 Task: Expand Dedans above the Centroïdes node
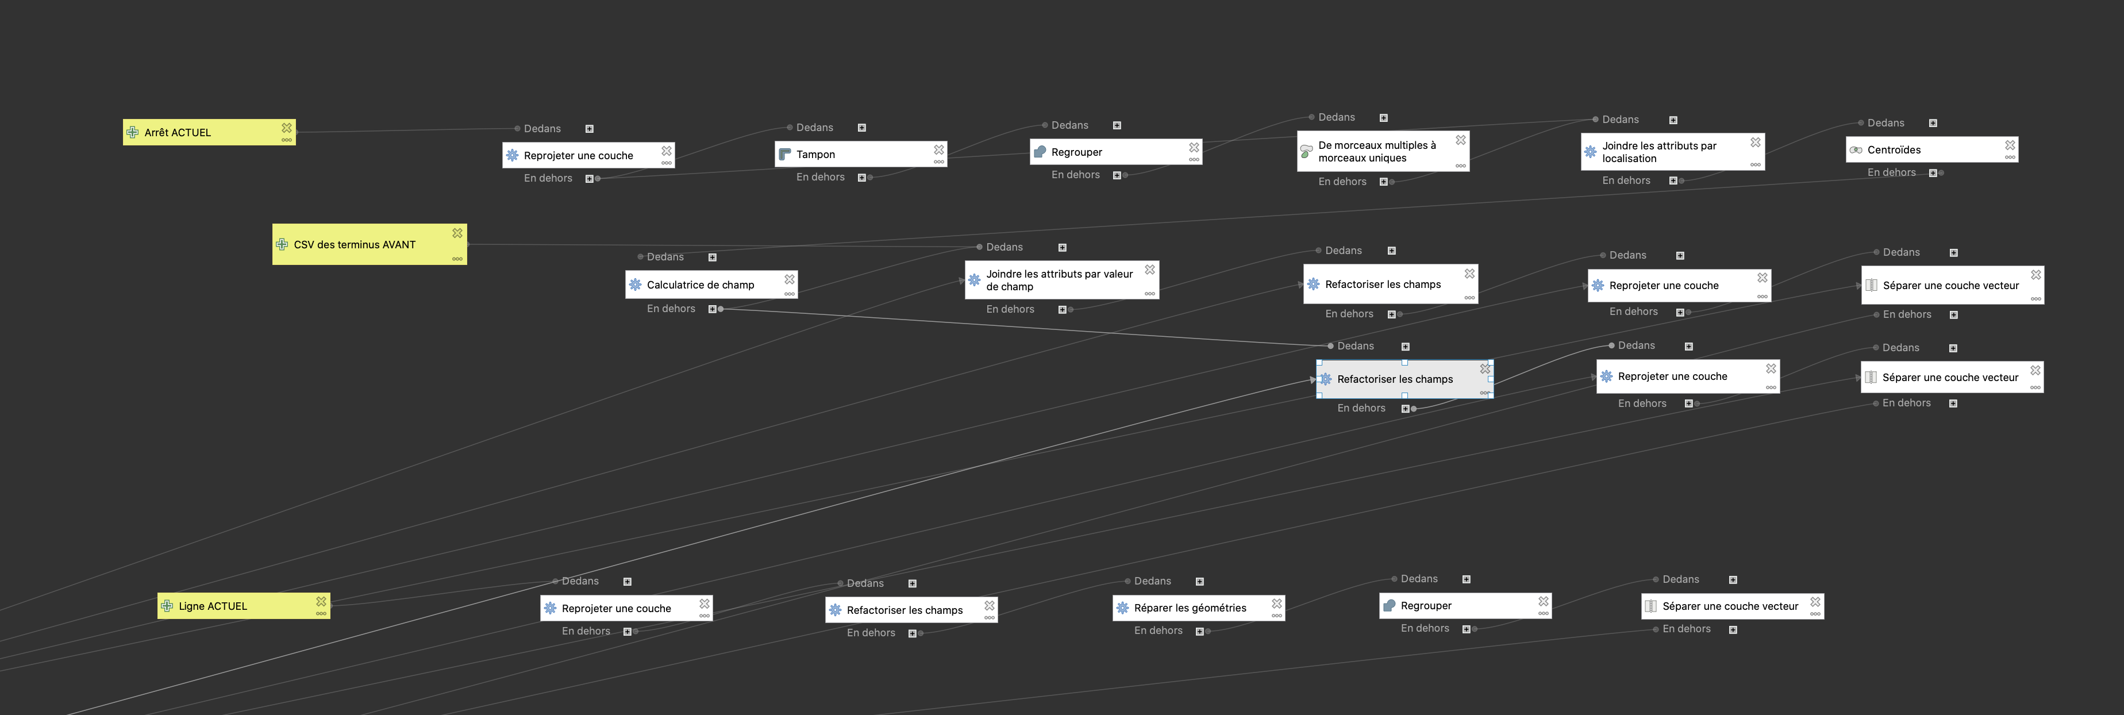pyautogui.click(x=1933, y=123)
